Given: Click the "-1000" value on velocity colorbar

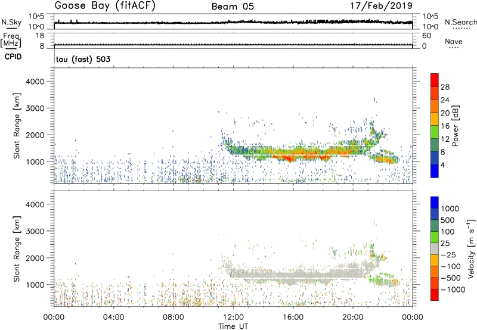Looking at the screenshot, I should pos(453,289).
